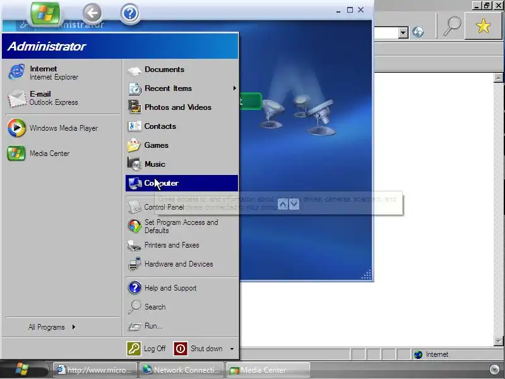Screen dimensions: 505x379
Task: Open the Run... dialog
Action: coord(182,326)
